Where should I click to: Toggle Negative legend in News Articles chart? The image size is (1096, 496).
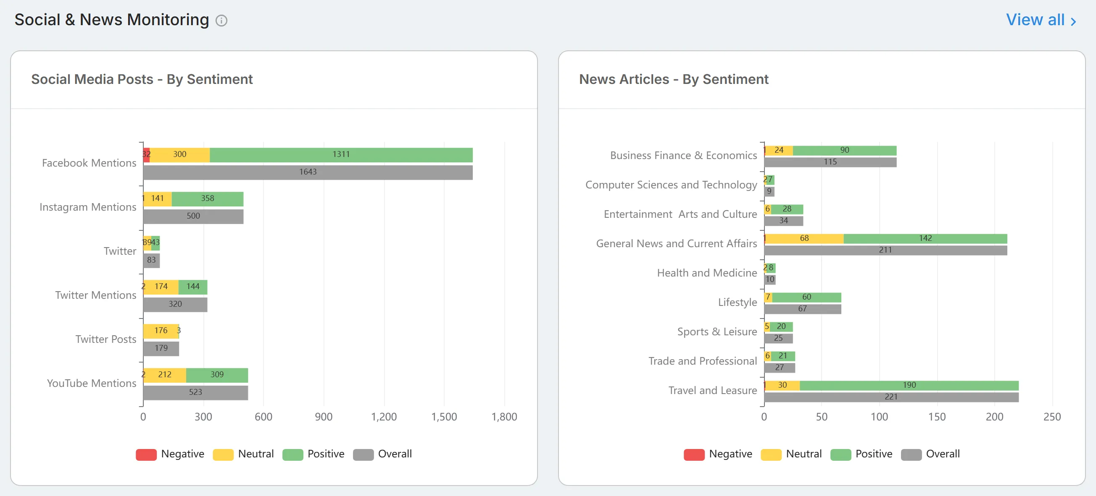718,454
